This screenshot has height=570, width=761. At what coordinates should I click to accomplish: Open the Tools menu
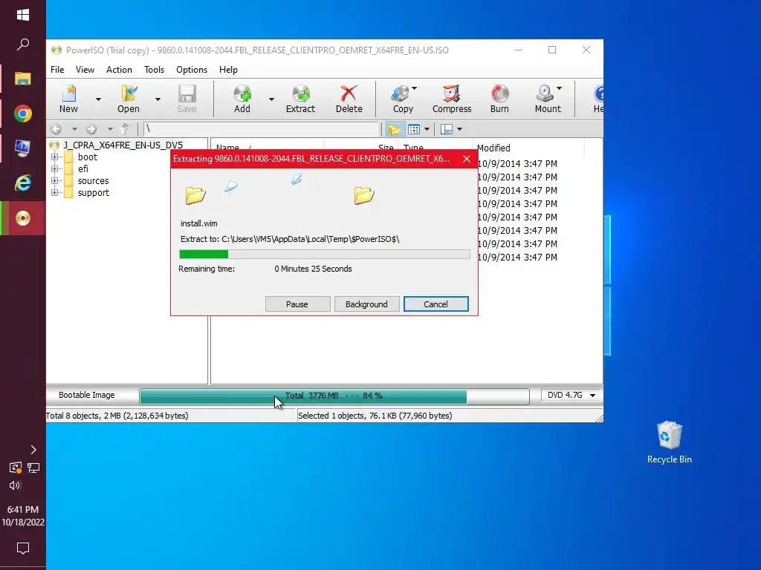(x=154, y=70)
